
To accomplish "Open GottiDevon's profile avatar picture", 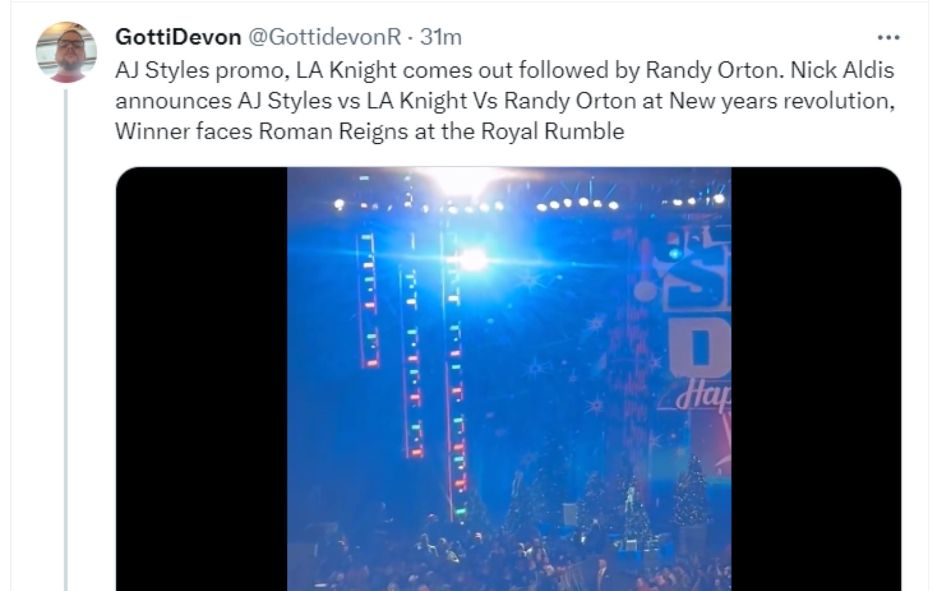I will [x=66, y=52].
